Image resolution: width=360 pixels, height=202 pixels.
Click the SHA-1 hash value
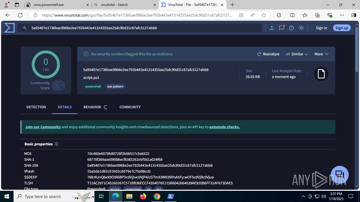click(x=125, y=159)
